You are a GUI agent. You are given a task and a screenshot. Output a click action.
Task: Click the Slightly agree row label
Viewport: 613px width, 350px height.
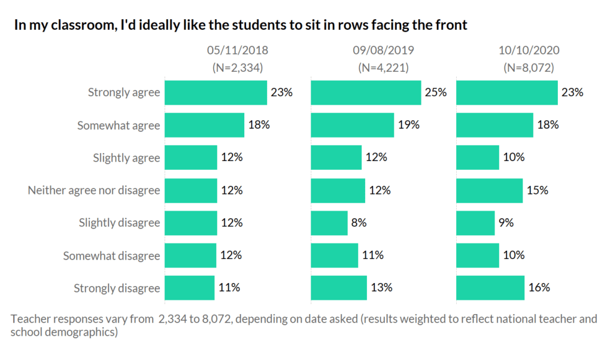[126, 158]
